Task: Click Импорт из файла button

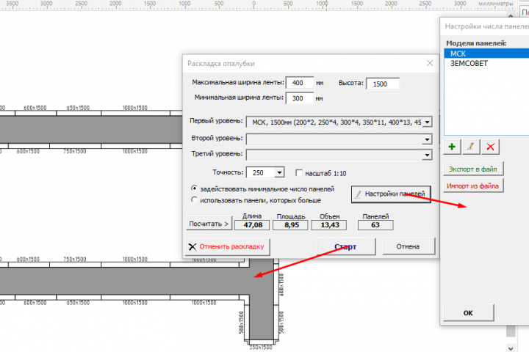Action: tap(473, 186)
